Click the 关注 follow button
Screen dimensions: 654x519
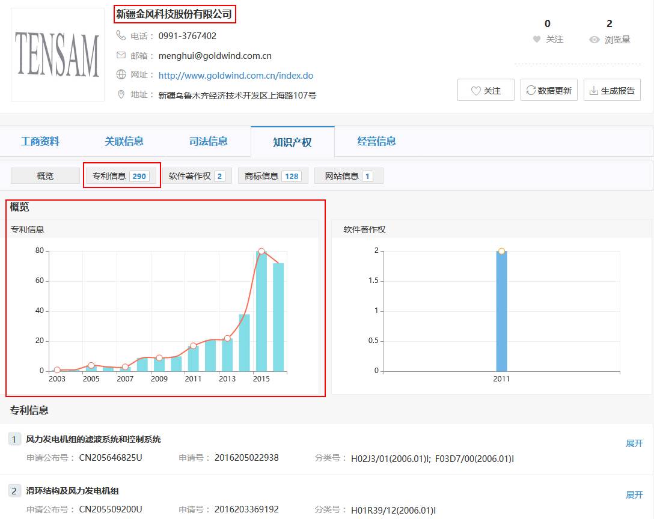pyautogui.click(x=486, y=90)
